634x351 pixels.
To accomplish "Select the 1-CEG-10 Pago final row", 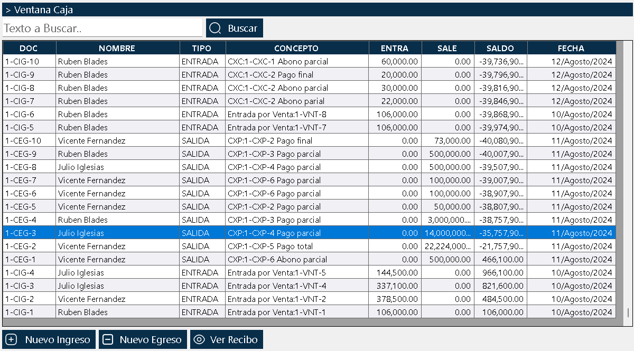I will pyautogui.click(x=309, y=140).
